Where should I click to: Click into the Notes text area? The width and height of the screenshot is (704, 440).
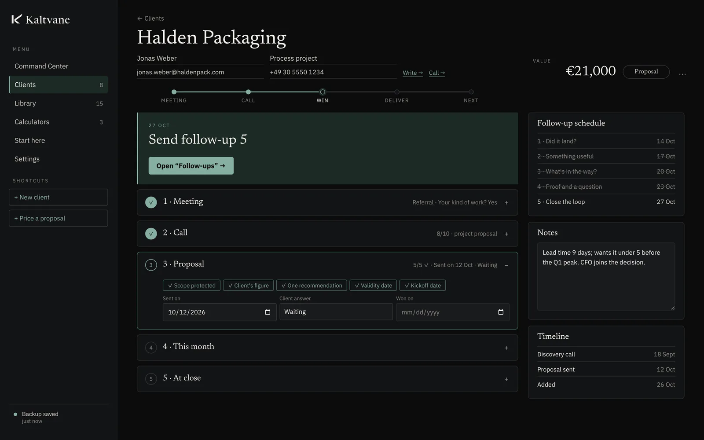click(606, 276)
